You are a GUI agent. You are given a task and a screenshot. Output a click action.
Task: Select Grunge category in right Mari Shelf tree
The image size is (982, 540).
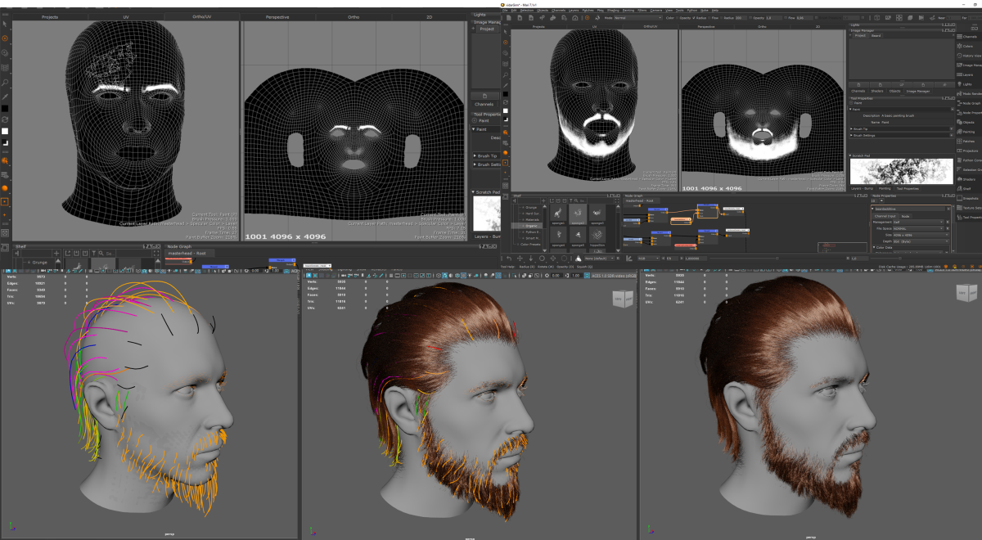coord(531,208)
